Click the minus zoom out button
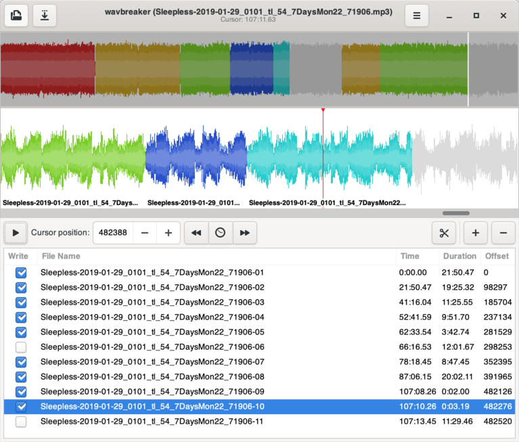The width and height of the screenshot is (519, 442). (x=503, y=233)
